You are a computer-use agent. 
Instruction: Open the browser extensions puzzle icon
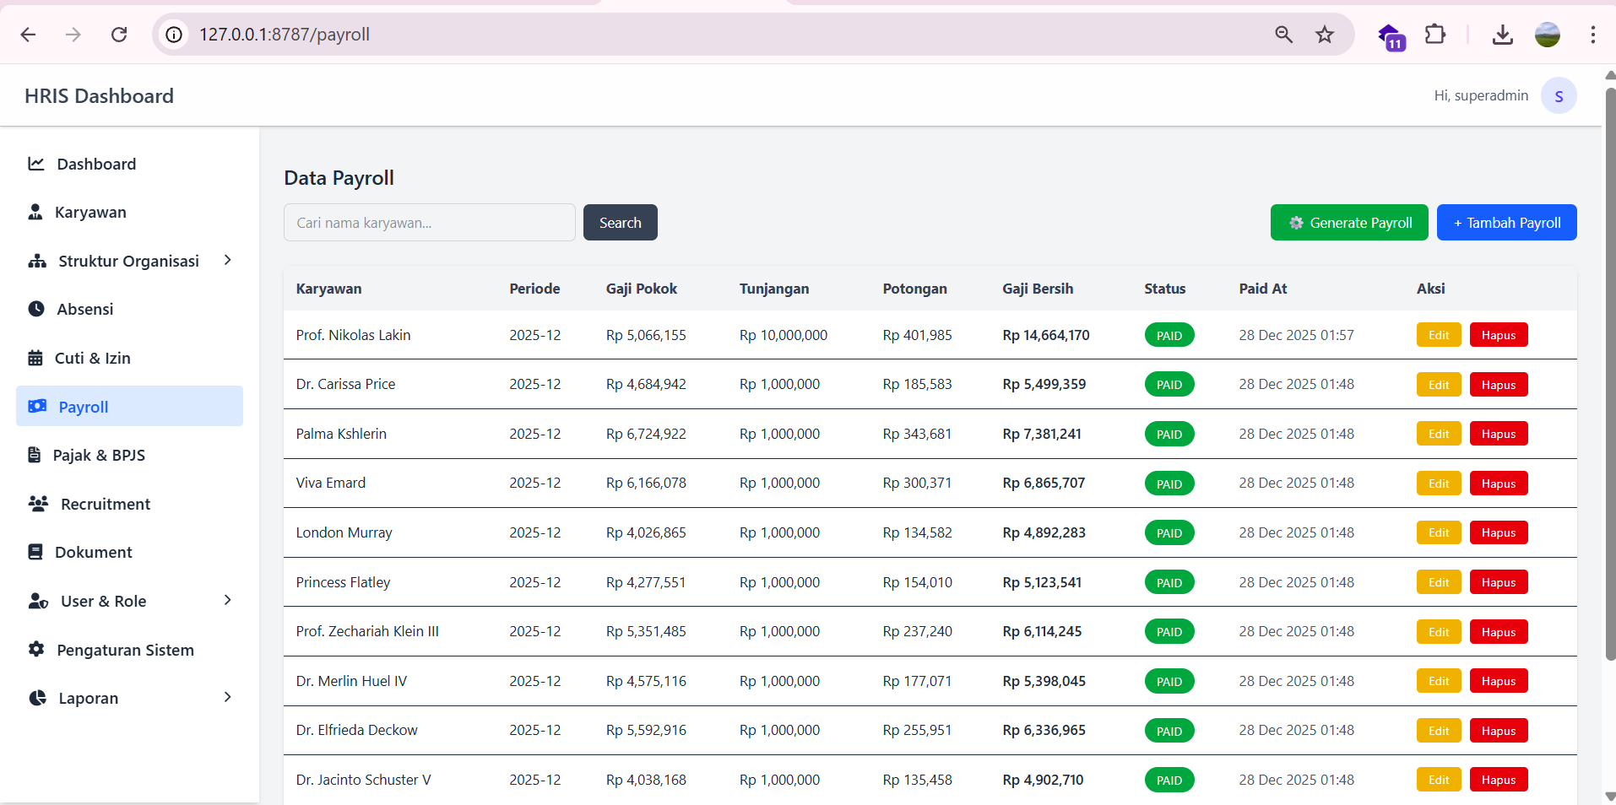1434,35
